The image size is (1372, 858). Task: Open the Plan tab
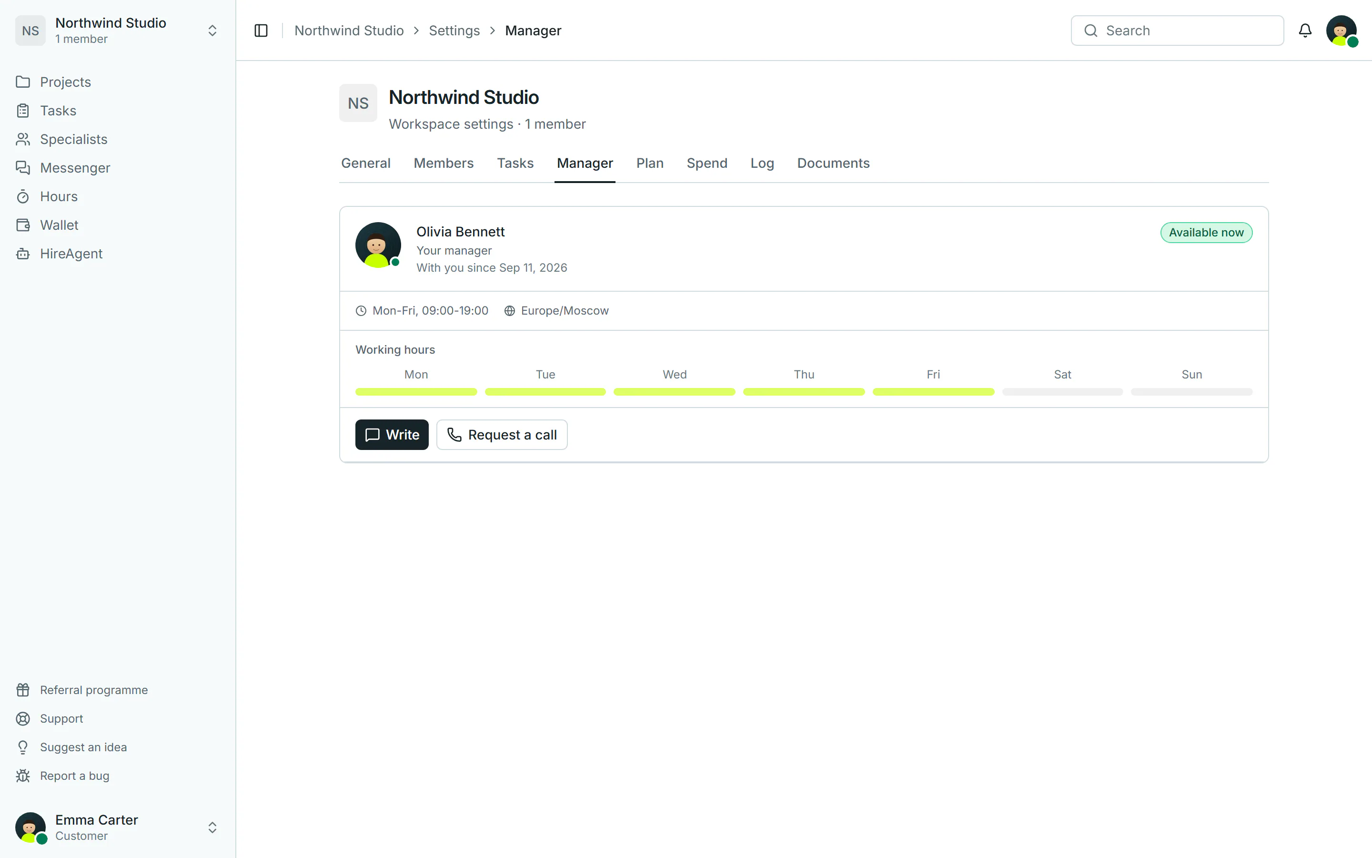tap(650, 163)
